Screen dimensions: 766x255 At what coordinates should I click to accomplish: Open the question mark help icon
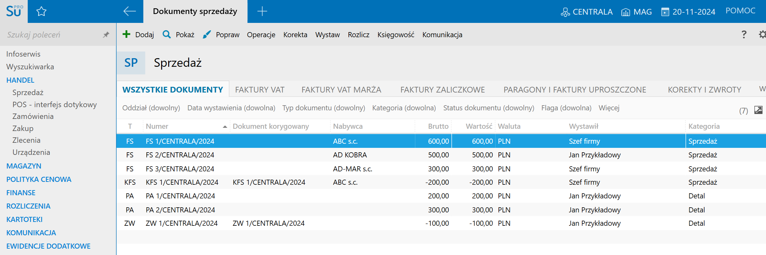[x=744, y=34]
